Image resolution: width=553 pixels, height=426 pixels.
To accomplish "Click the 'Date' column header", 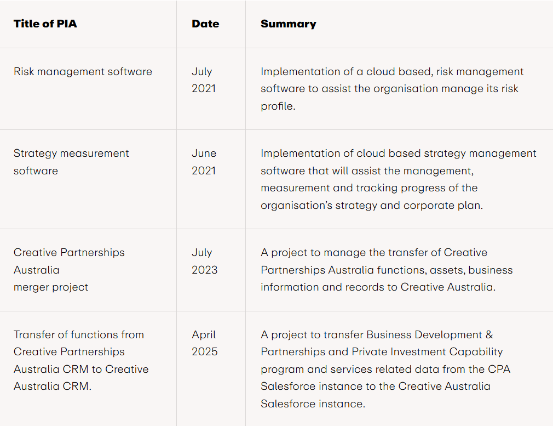I will tap(205, 24).
